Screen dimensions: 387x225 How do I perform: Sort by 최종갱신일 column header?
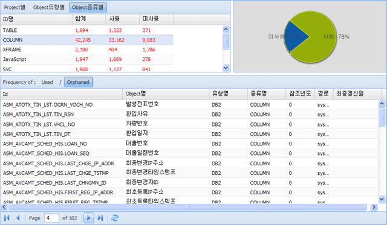tap(357, 93)
